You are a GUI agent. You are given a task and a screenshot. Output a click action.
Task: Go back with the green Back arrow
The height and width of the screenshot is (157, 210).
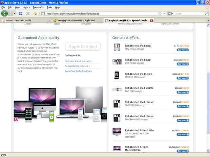pyautogui.click(x=4, y=14)
